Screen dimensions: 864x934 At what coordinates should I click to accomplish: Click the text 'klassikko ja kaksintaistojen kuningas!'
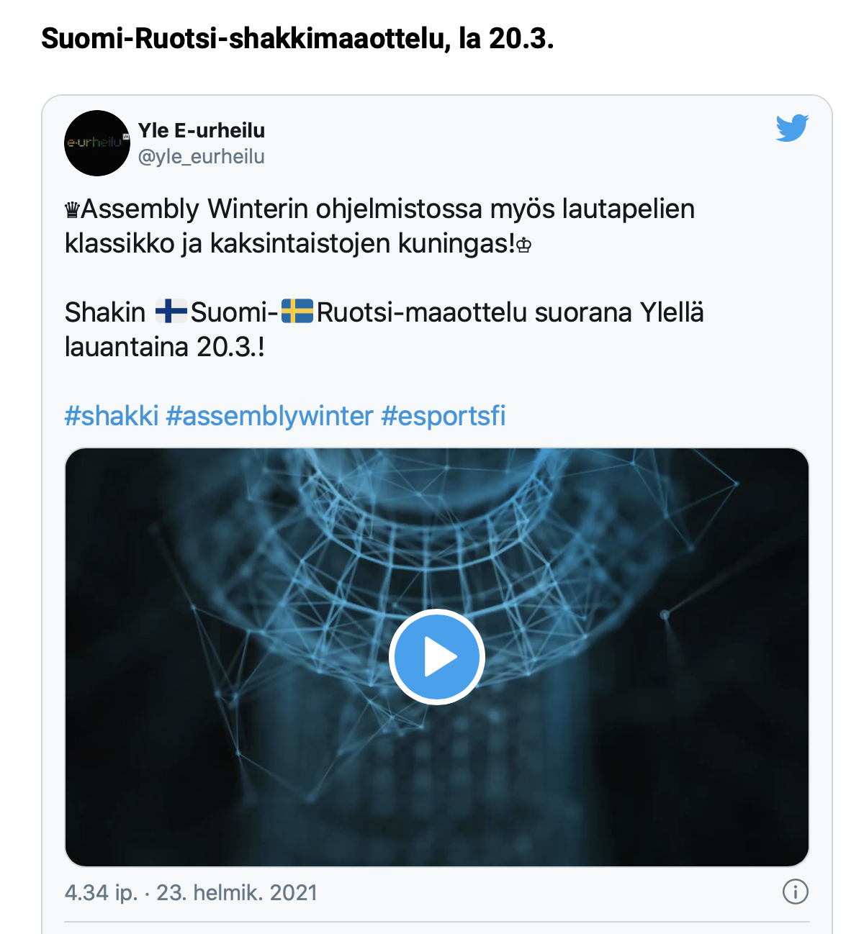click(289, 244)
